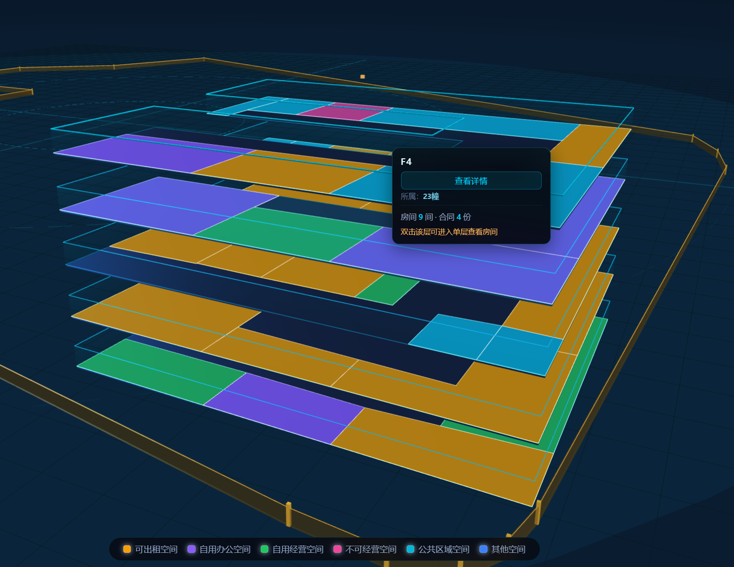Open the 23幢 building link in tooltip

pos(431,196)
